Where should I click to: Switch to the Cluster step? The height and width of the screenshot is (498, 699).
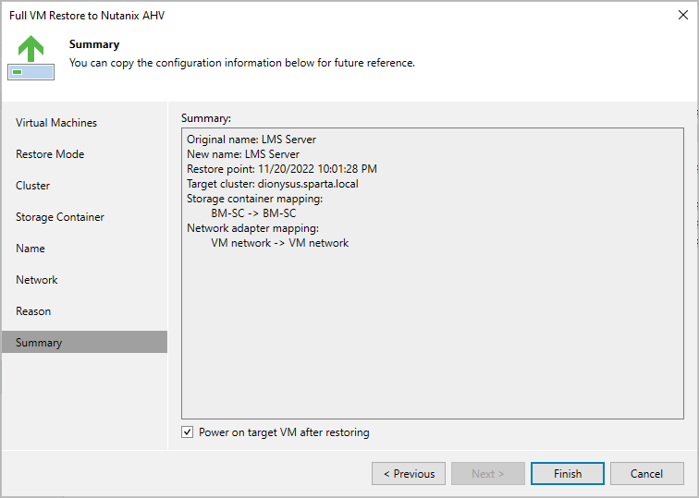point(33,186)
